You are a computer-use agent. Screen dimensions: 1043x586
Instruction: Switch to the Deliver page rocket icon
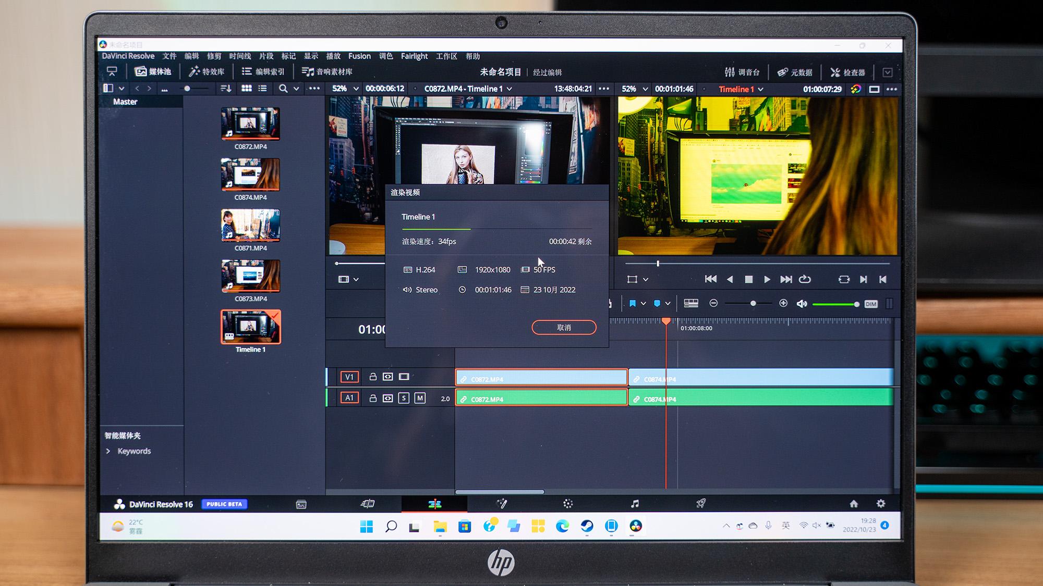point(701,504)
